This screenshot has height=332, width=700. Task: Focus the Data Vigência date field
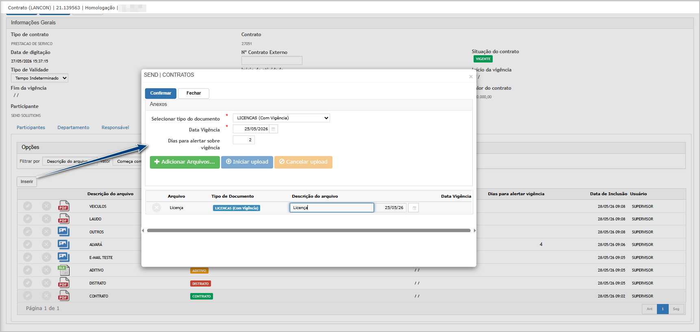[x=251, y=129]
